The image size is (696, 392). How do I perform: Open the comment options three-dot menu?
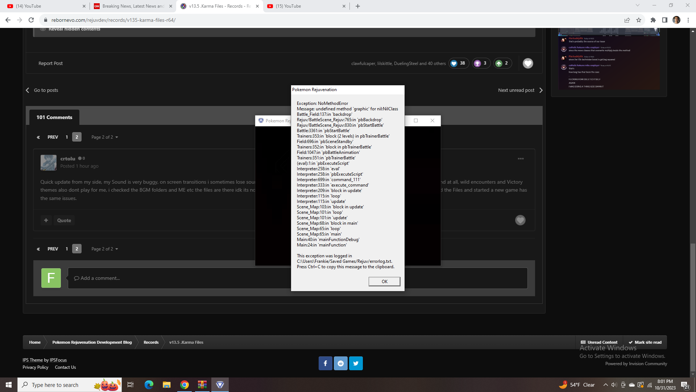[x=521, y=159]
